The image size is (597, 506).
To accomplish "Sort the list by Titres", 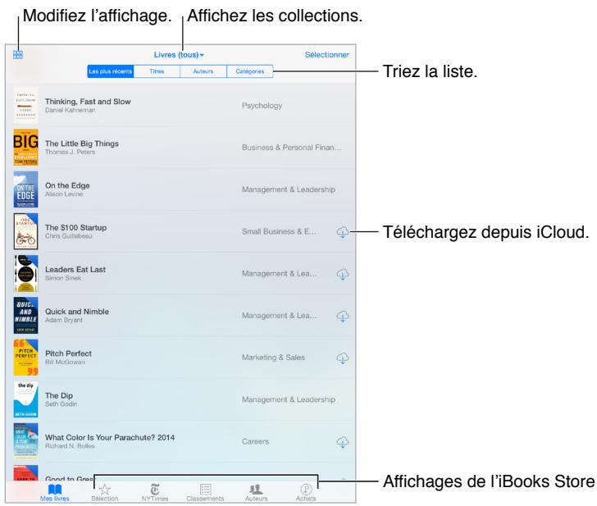I will (x=157, y=71).
